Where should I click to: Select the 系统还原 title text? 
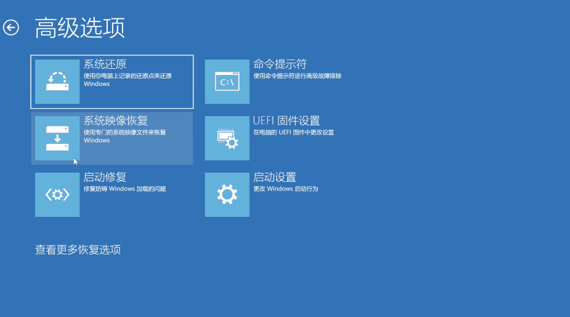click(x=105, y=64)
